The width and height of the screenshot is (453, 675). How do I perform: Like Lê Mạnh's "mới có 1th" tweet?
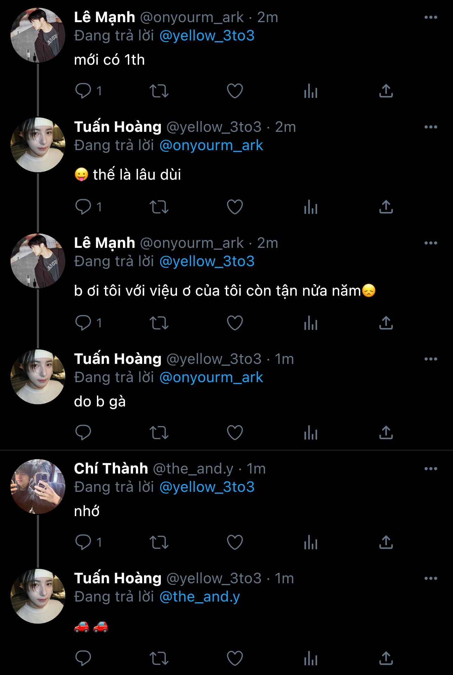point(235,91)
